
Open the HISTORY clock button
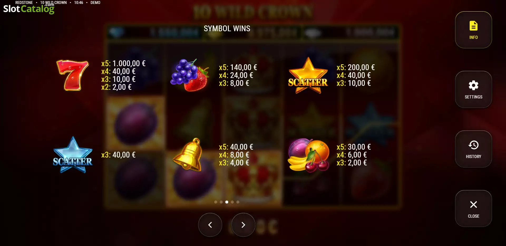point(473,149)
